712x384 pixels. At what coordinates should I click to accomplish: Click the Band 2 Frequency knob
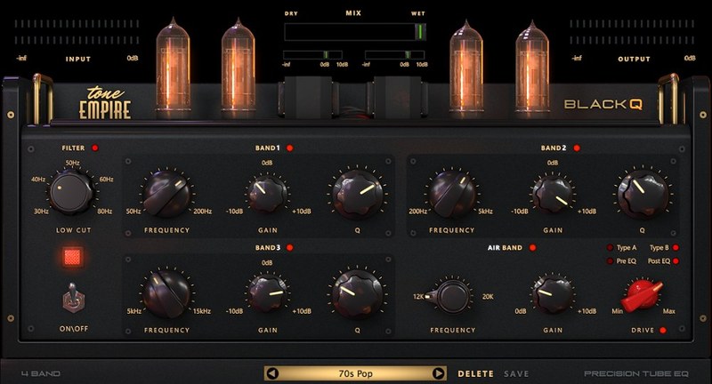[452, 194]
